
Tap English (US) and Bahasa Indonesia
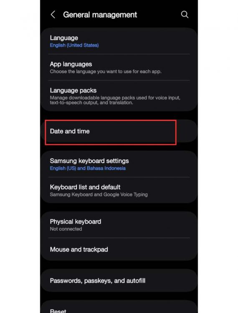88,168
